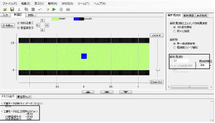Click right arrow of settings panel scrollbar
This screenshot has height=123, width=215.
pos(211,87)
